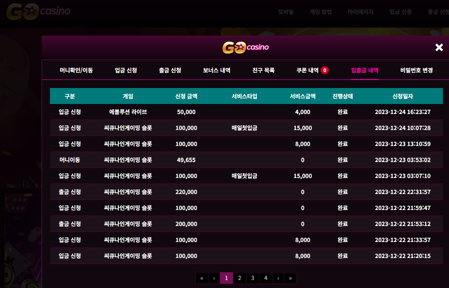Open the 친구 목록 tab
Screen dimensions: 449x288
coord(263,70)
